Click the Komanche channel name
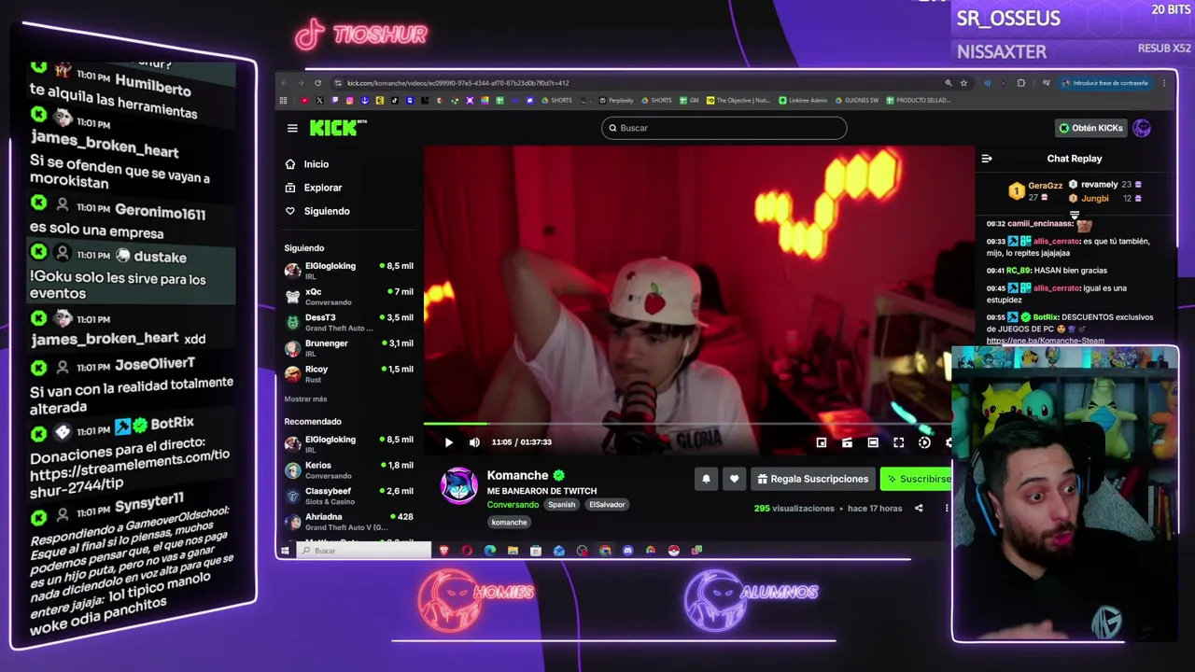 click(x=517, y=476)
